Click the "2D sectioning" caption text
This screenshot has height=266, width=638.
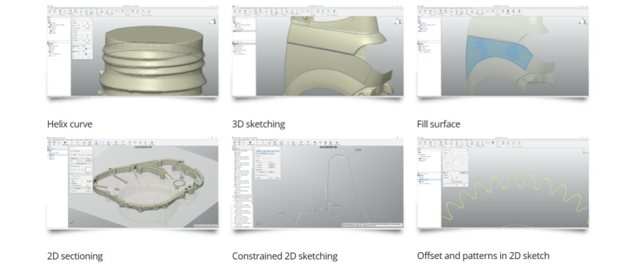click(75, 256)
